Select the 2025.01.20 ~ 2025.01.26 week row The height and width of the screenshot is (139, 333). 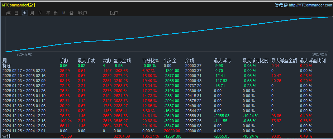(166, 91)
